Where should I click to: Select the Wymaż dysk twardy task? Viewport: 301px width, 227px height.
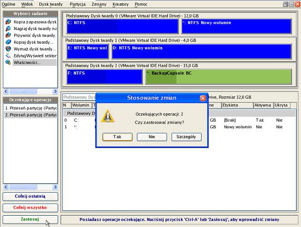35,49
